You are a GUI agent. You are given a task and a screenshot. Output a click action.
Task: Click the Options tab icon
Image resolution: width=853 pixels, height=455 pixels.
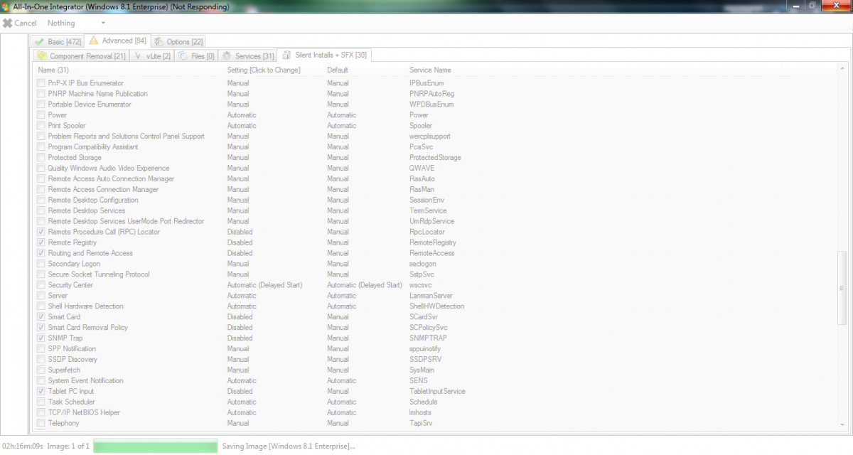pyautogui.click(x=159, y=42)
